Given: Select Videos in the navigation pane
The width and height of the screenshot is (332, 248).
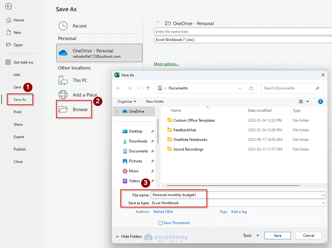Looking at the screenshot, I should pyautogui.click(x=134, y=181).
